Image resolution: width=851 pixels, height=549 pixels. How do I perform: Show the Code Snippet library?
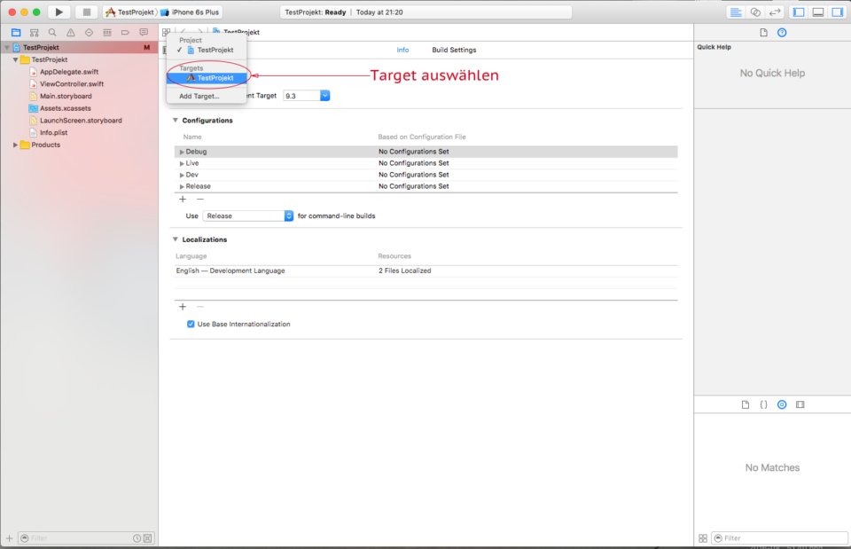coord(763,404)
